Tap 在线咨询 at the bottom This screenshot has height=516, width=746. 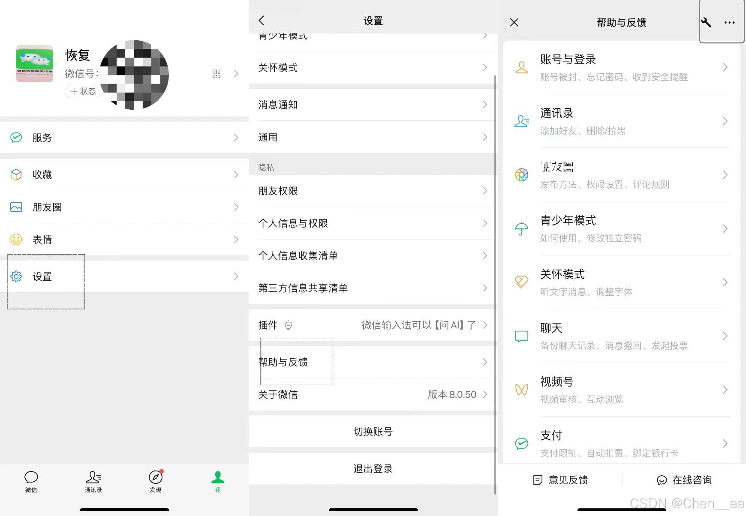tap(684, 480)
